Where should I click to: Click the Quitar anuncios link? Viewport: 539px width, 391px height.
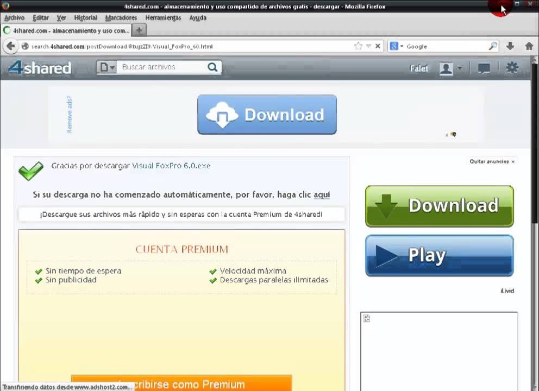492,161
